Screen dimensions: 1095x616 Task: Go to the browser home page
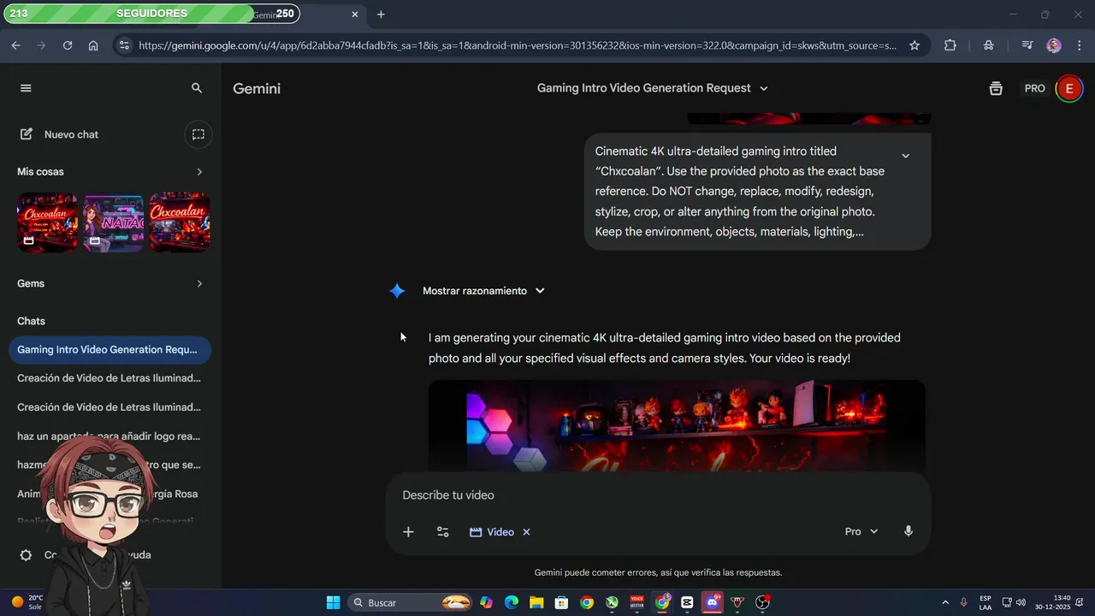pos(93,45)
